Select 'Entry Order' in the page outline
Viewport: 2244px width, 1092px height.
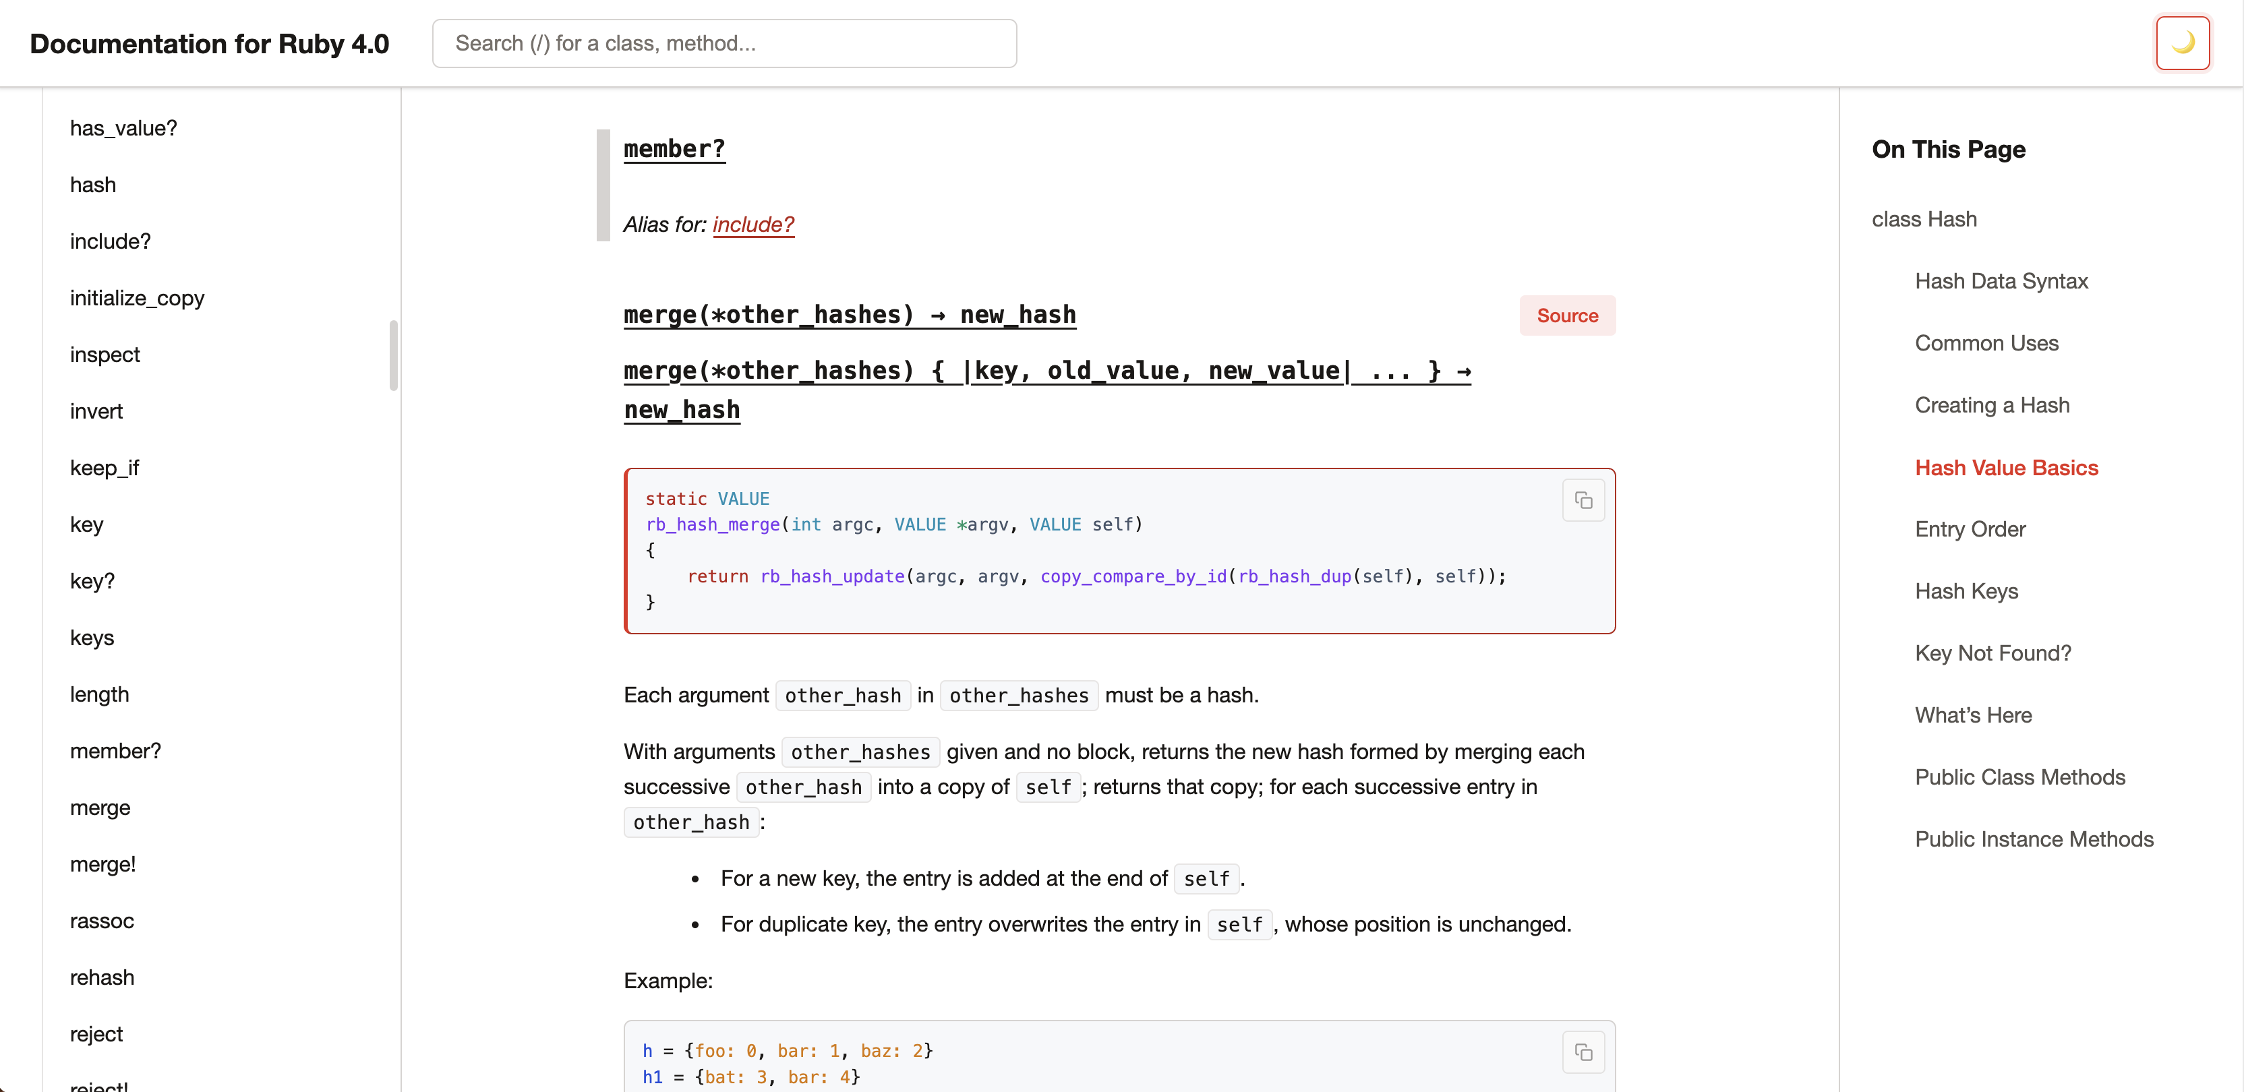[x=1970, y=528]
